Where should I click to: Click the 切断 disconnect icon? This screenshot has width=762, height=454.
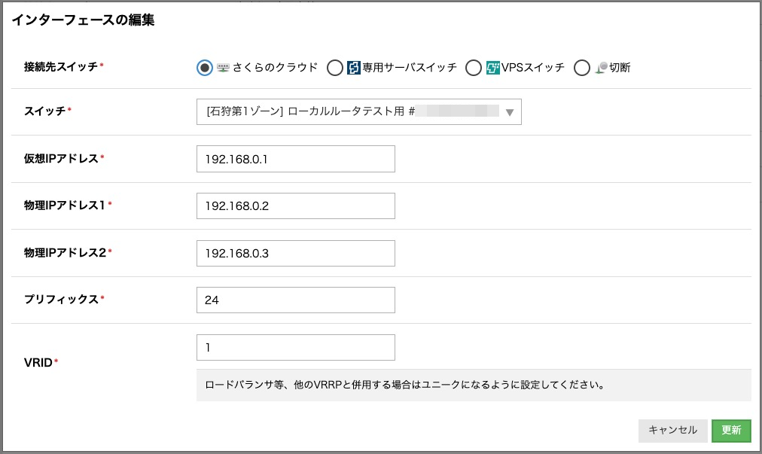click(600, 68)
